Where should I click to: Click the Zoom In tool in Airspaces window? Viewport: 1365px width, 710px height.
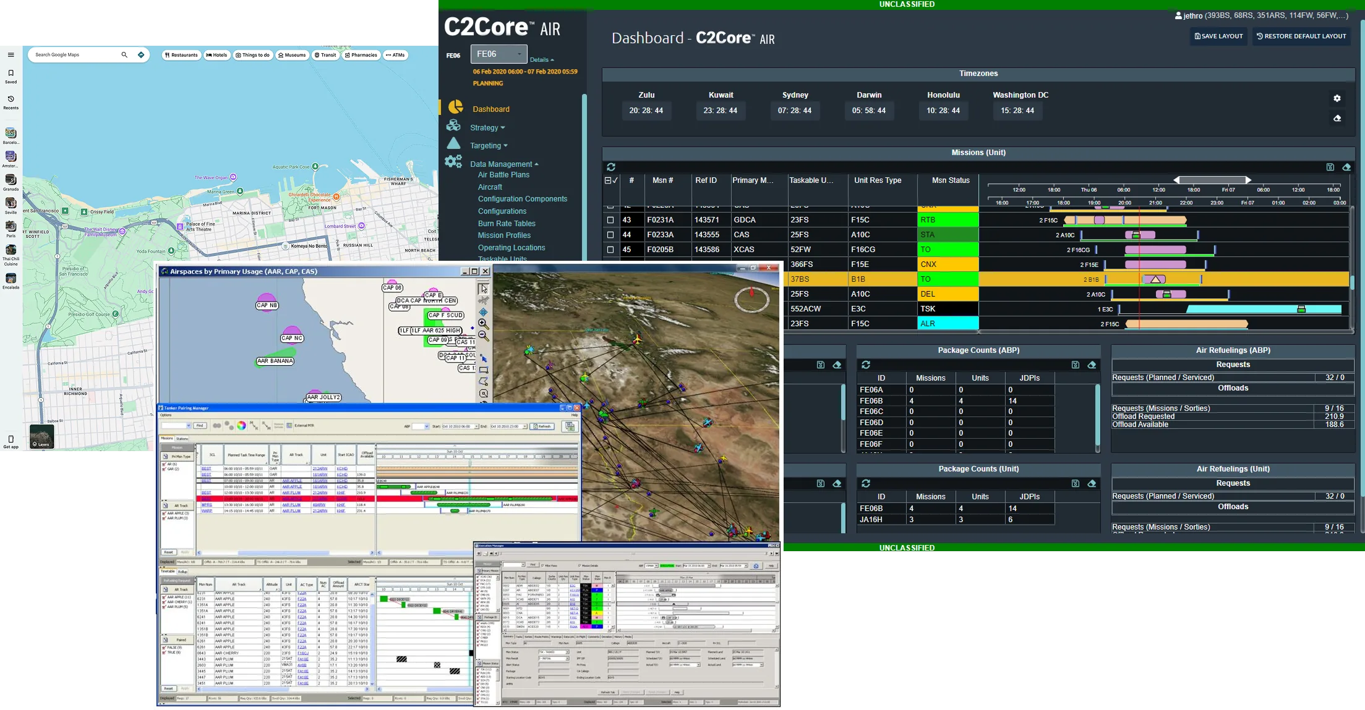pos(483,324)
